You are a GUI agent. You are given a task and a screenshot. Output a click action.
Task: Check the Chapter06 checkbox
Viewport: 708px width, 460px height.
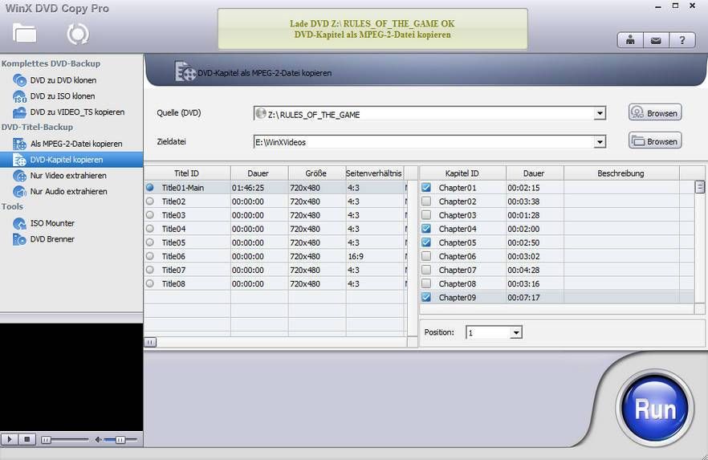(426, 256)
